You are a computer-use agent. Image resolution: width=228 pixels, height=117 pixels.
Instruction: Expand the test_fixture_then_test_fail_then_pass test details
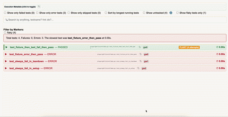(7, 47)
